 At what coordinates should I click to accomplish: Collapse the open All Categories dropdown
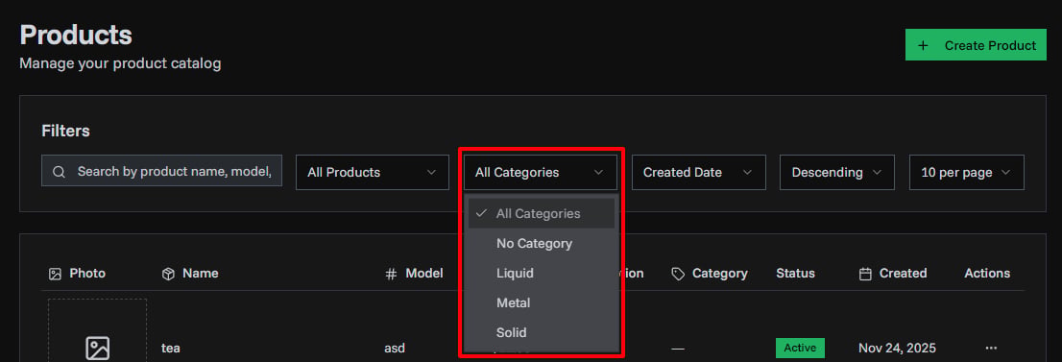(541, 172)
